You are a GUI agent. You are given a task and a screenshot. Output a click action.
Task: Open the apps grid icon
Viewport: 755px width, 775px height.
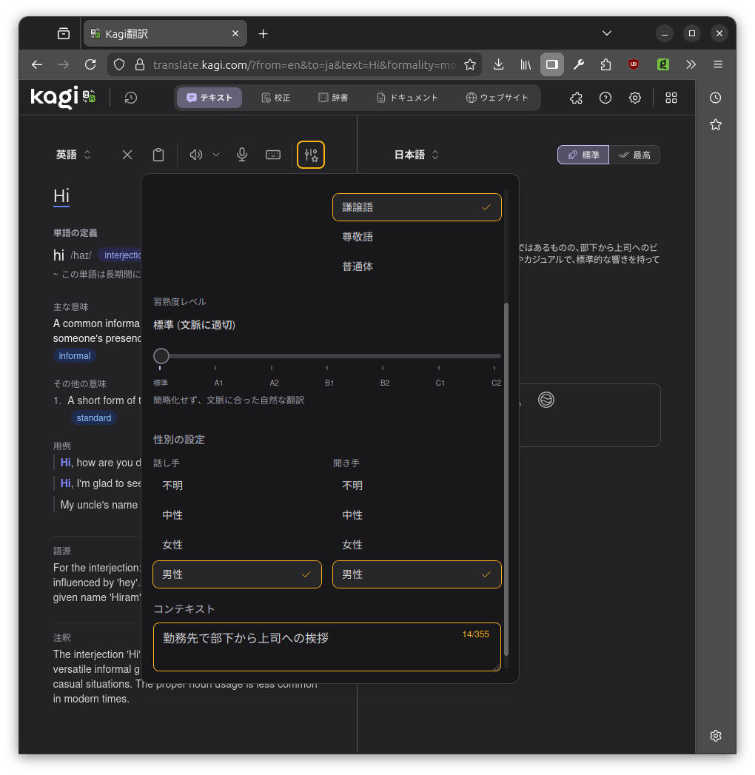(671, 98)
